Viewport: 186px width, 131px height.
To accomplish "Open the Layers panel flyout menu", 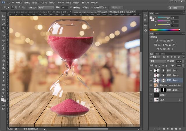I will [184, 54].
